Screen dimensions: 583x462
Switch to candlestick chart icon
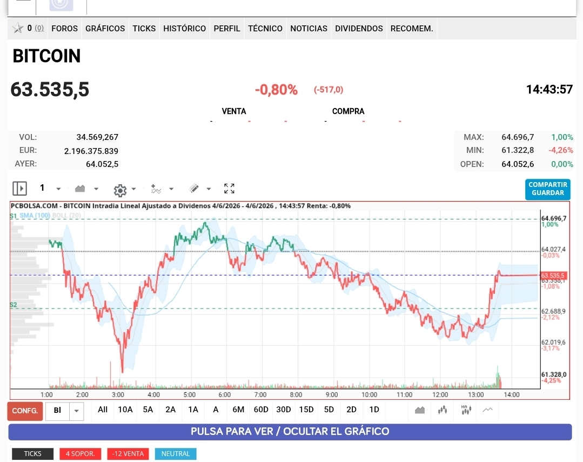pyautogui.click(x=443, y=410)
